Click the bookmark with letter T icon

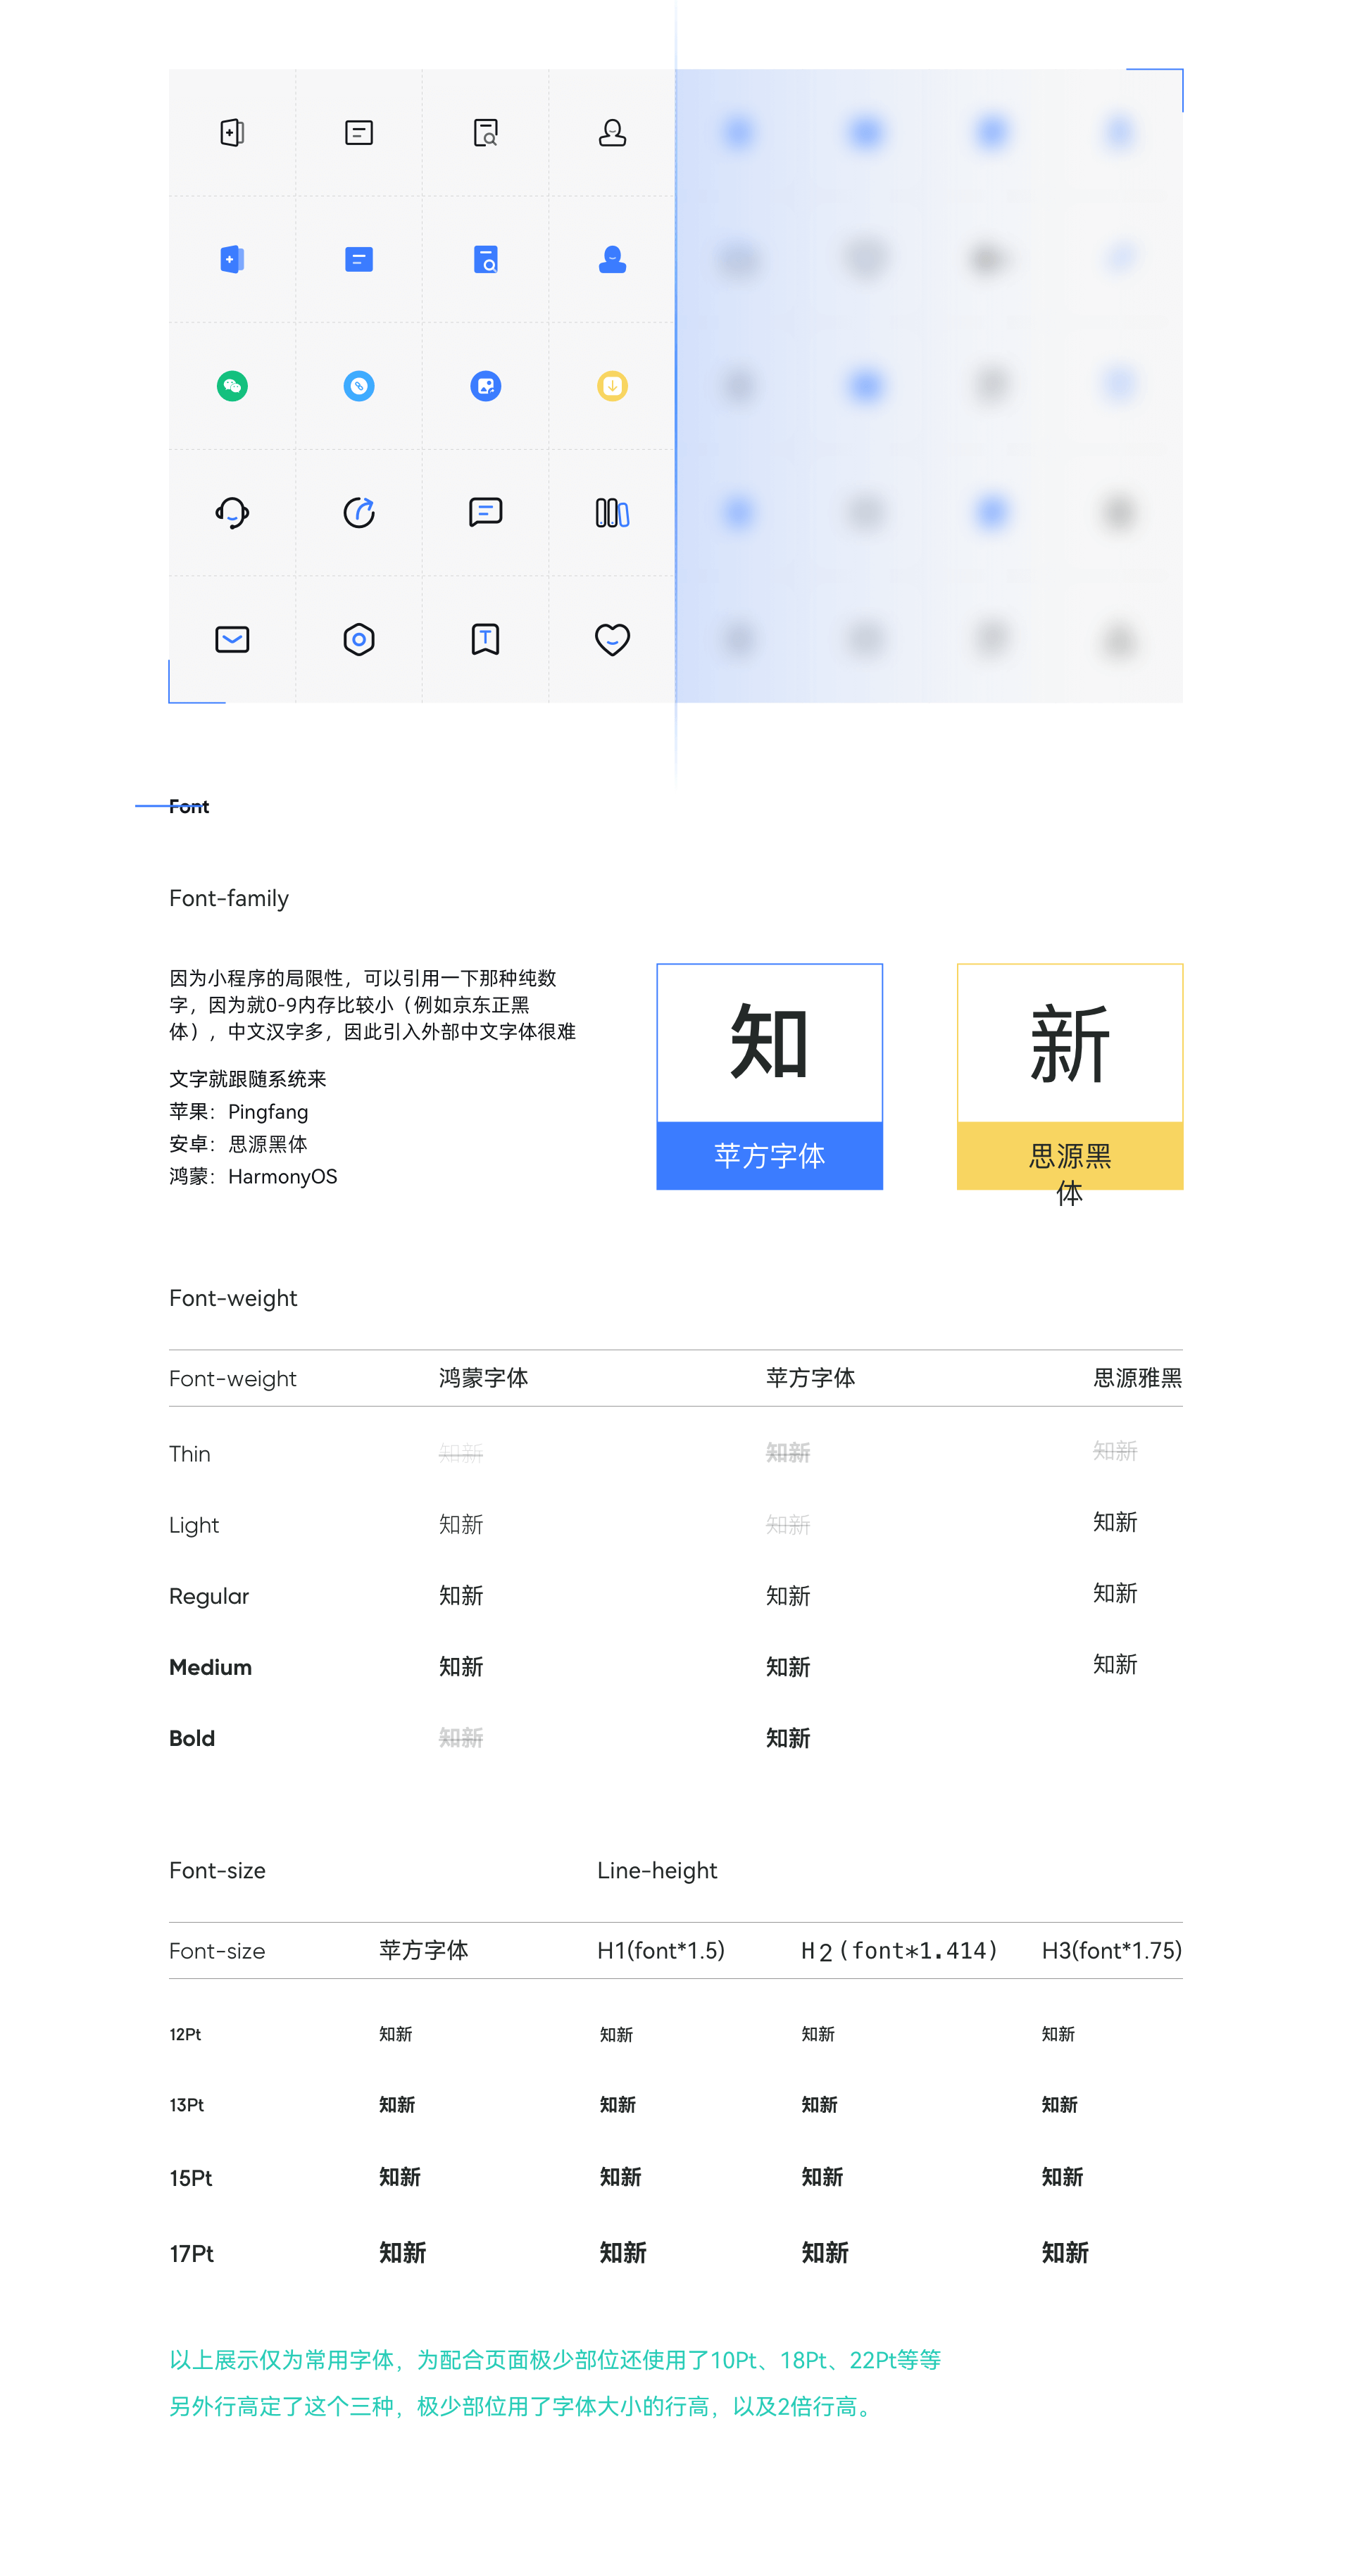pyautogui.click(x=485, y=639)
